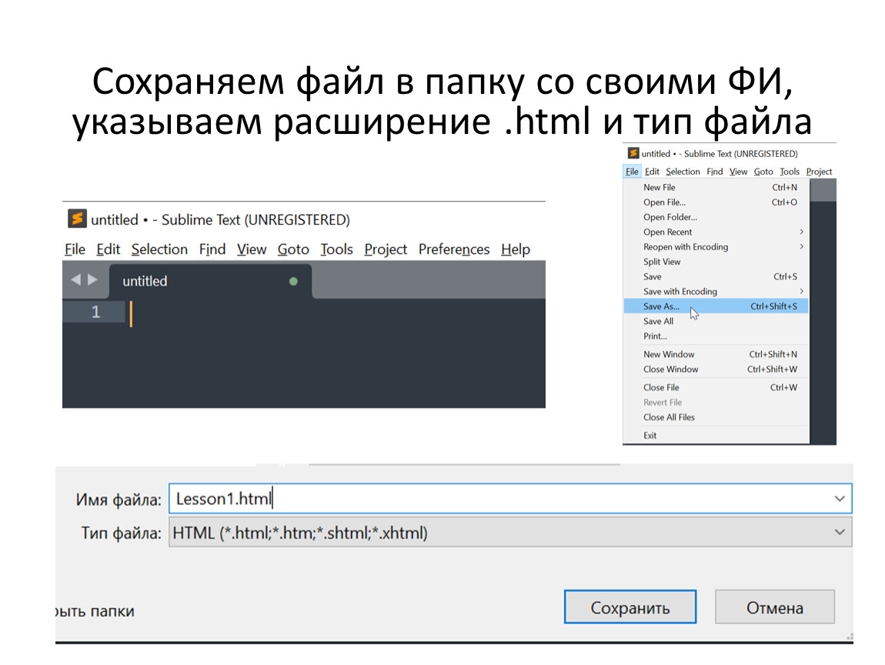This screenshot has height=665, width=885.
Task: Open the file type HTML dropdown
Action: (x=840, y=532)
